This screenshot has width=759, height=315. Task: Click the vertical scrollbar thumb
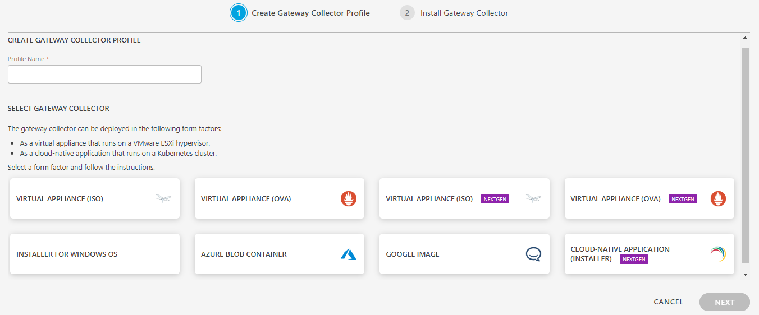[x=746, y=156]
